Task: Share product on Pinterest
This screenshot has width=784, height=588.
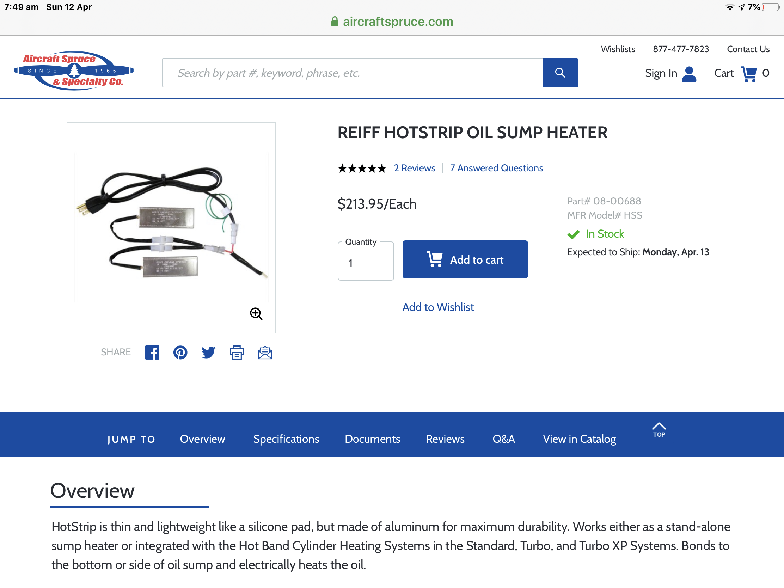Action: point(180,352)
